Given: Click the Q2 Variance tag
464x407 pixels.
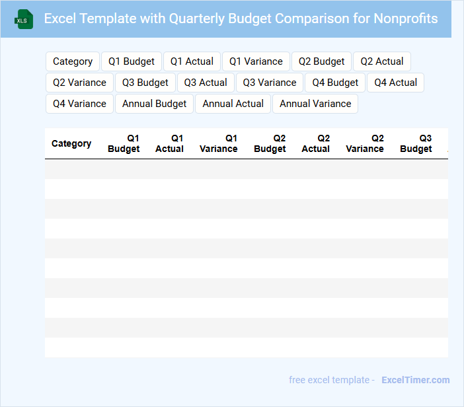Looking at the screenshot, I should click(x=79, y=83).
